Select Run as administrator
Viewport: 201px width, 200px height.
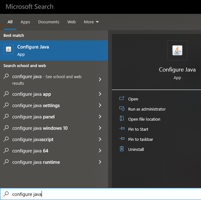[x=147, y=109]
